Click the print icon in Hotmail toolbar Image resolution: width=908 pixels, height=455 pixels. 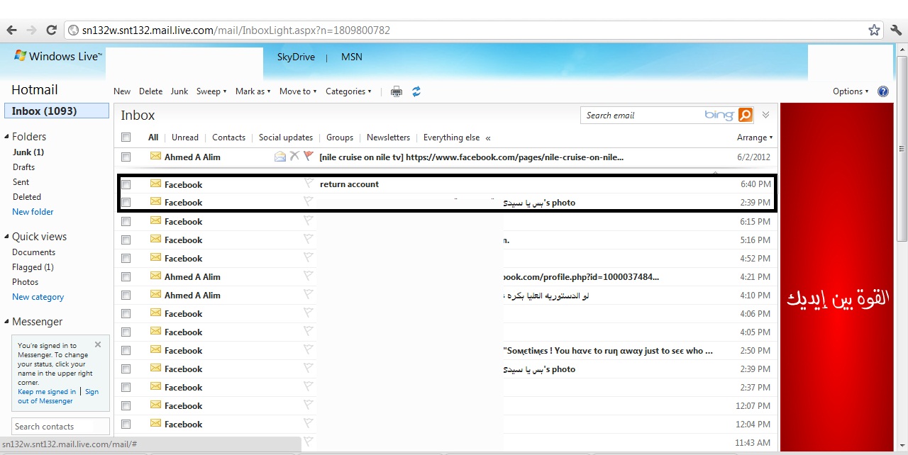(x=397, y=91)
